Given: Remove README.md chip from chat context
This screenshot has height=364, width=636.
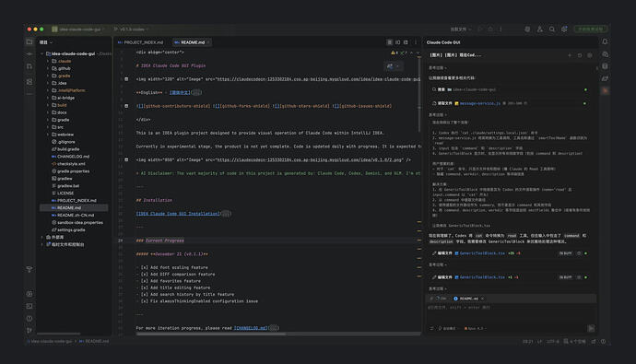Looking at the screenshot, I should (x=482, y=299).
